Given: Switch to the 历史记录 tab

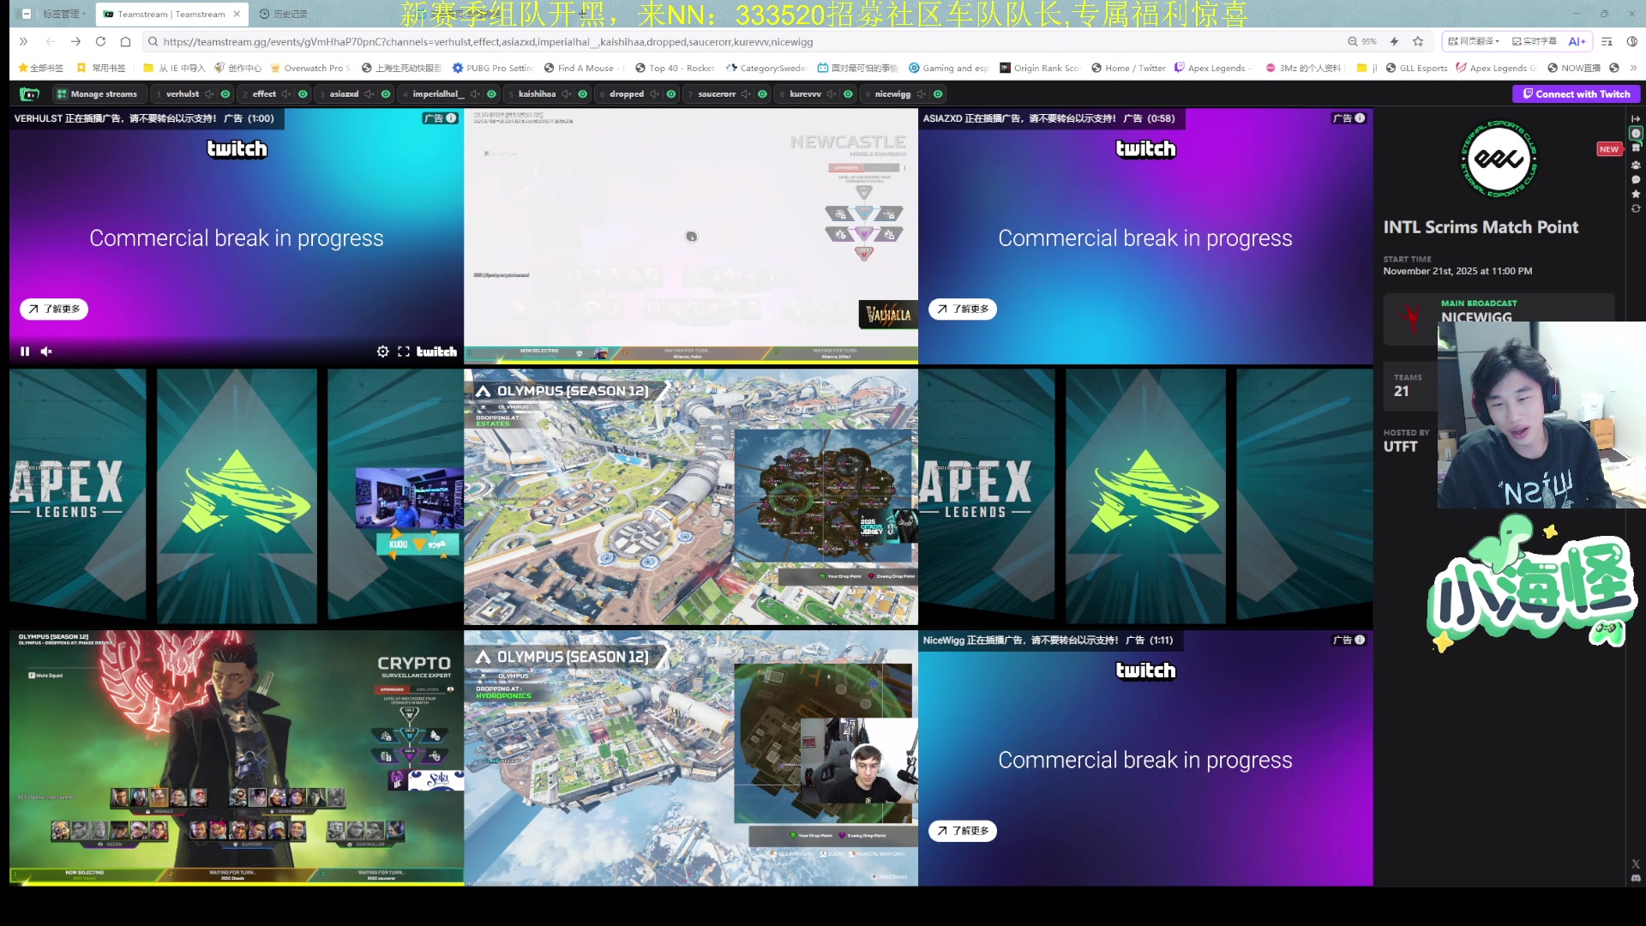Looking at the screenshot, I should pyautogui.click(x=284, y=14).
